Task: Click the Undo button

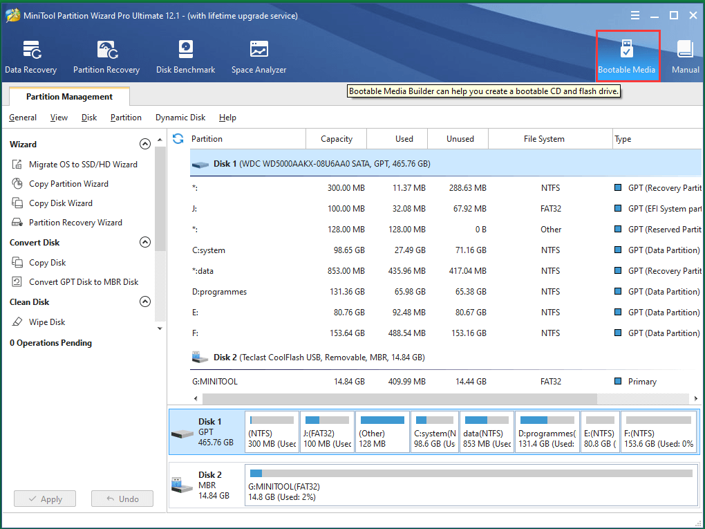Action: [x=122, y=499]
